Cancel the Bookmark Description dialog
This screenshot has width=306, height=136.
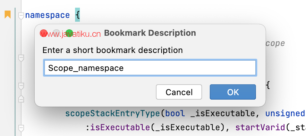coord(179,92)
